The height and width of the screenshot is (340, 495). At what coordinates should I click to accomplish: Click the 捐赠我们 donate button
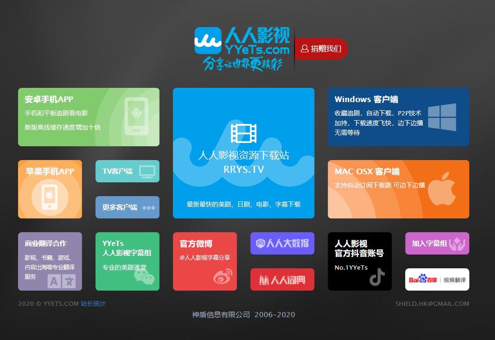tap(321, 48)
